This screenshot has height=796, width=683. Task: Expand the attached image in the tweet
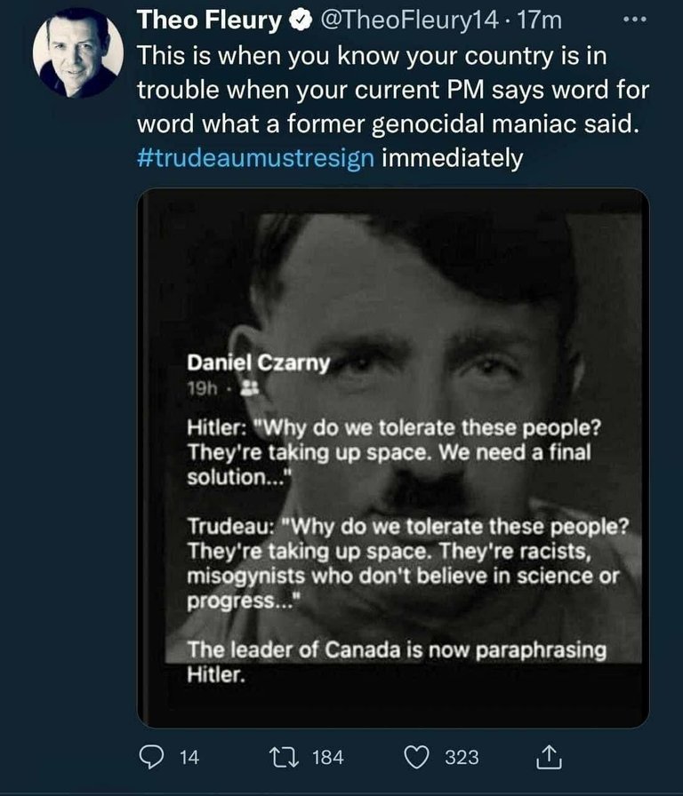point(393,458)
